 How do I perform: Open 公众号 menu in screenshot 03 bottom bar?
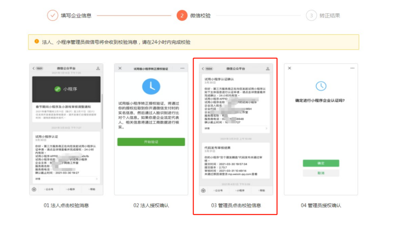coord(218,190)
